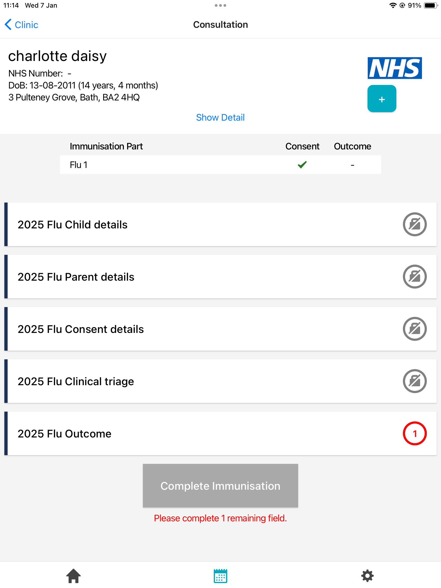The width and height of the screenshot is (441, 588).
Task: Expand the 2025 Flu Child details section
Action: tap(72, 225)
